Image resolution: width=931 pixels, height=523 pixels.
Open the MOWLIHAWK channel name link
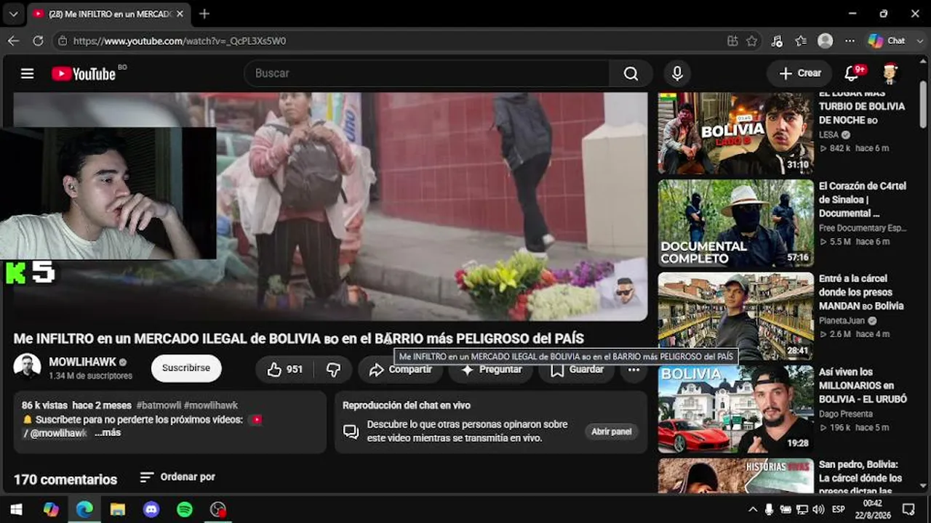pyautogui.click(x=83, y=362)
